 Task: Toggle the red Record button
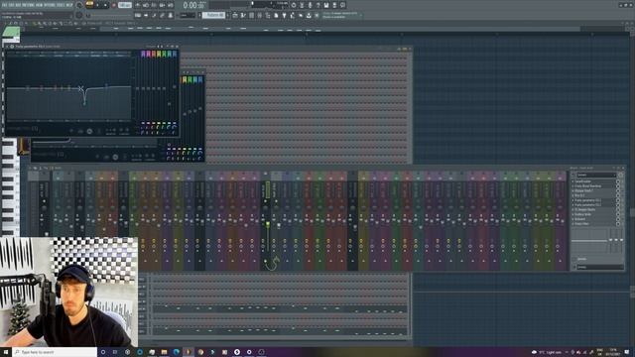tap(113, 5)
